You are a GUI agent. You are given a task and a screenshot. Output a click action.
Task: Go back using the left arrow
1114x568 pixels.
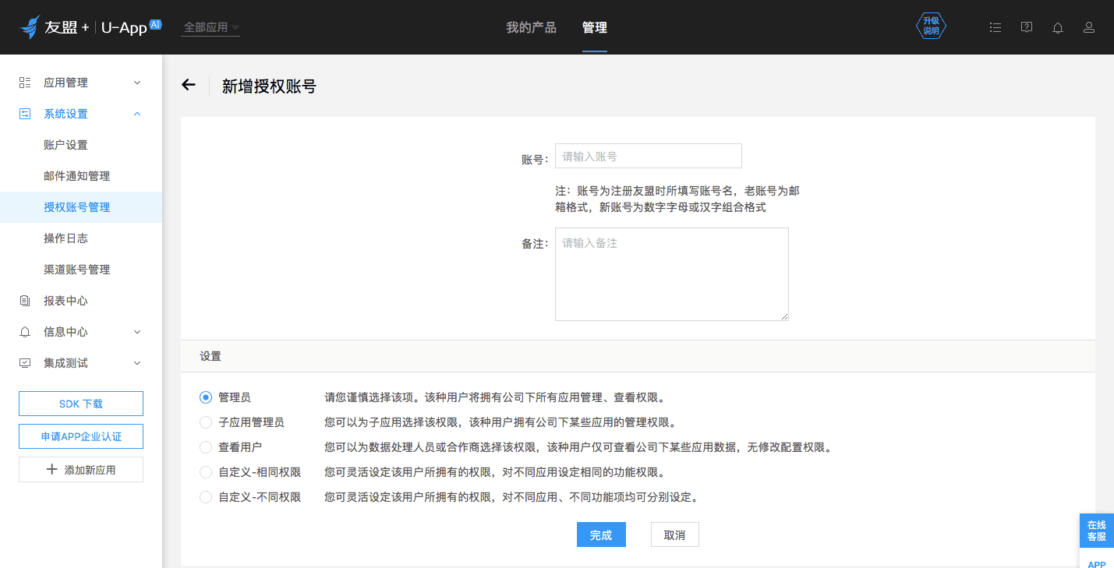[189, 85]
